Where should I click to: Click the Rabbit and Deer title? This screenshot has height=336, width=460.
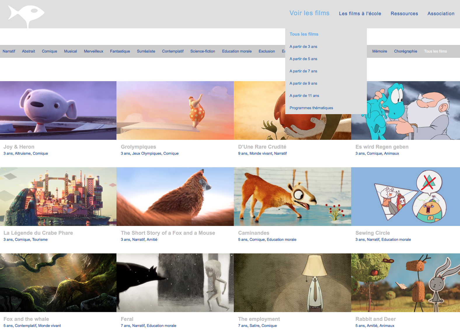point(375,319)
